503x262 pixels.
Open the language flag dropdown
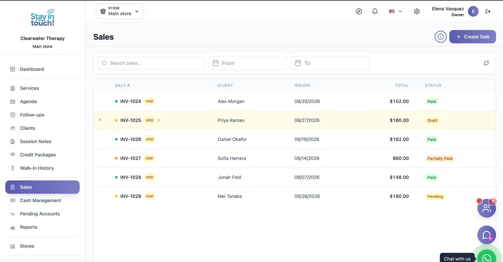[x=395, y=11]
